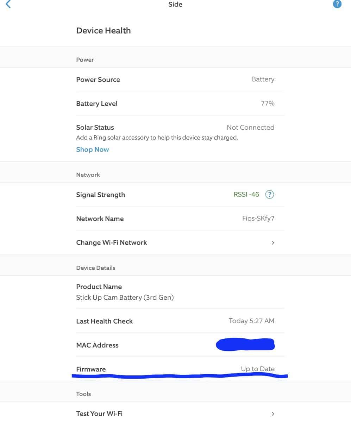Expand Test Your Wi-Fi chevron

click(273, 413)
